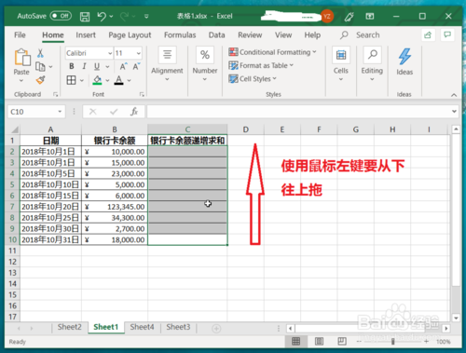The width and height of the screenshot is (466, 353).
Task: Click the pen drawing mode icon
Action: click(349, 16)
